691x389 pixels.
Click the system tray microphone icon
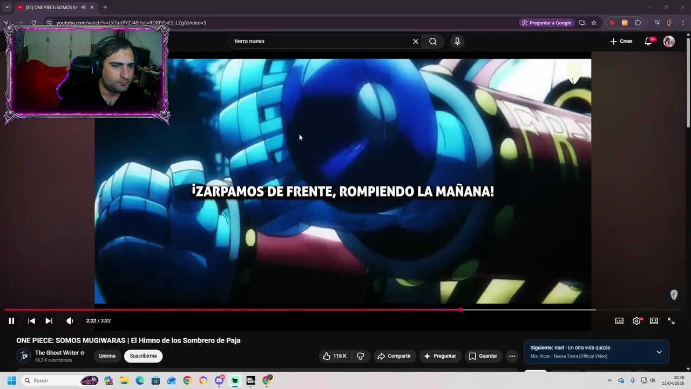click(x=632, y=380)
